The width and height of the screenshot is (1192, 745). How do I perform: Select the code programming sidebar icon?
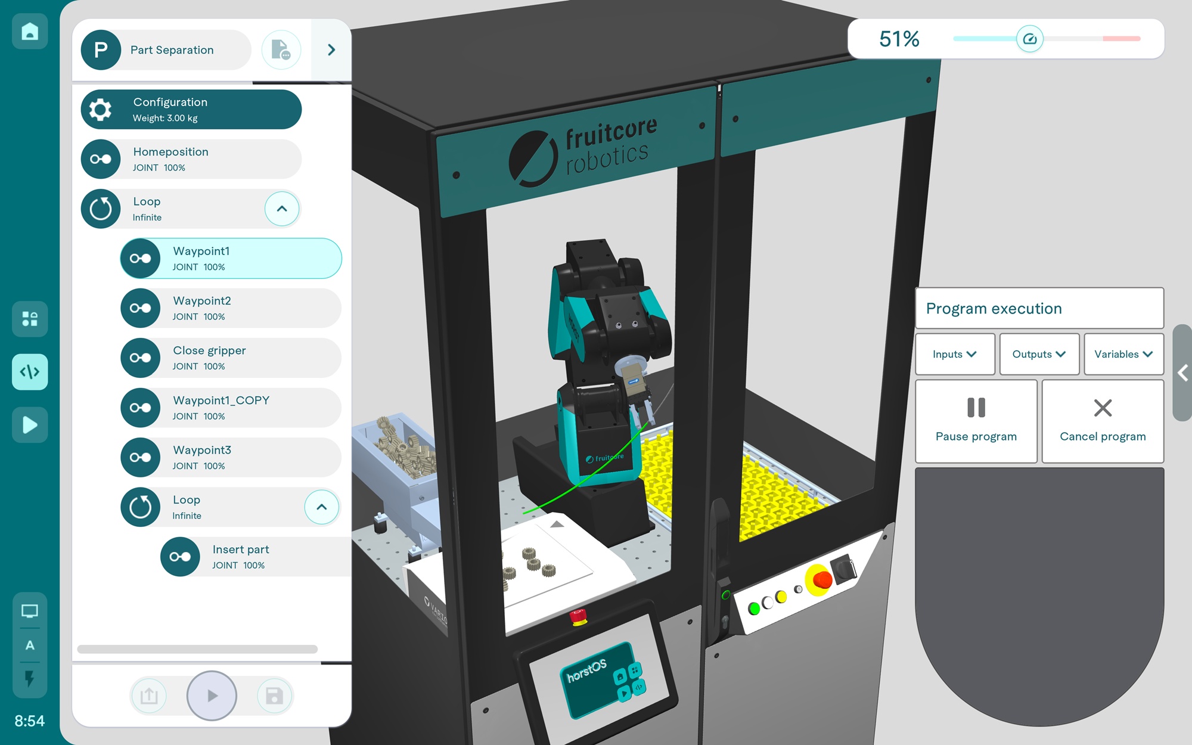click(x=30, y=372)
